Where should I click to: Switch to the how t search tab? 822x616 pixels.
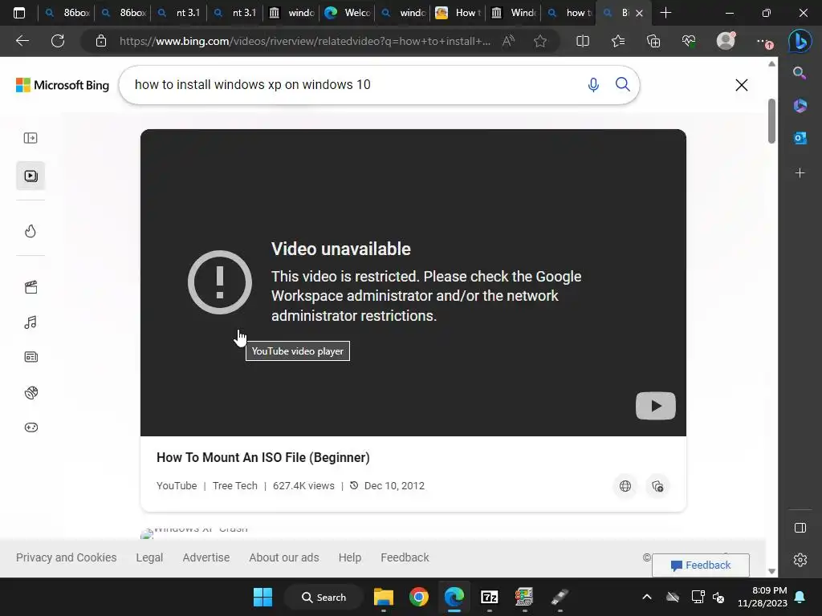coord(570,13)
